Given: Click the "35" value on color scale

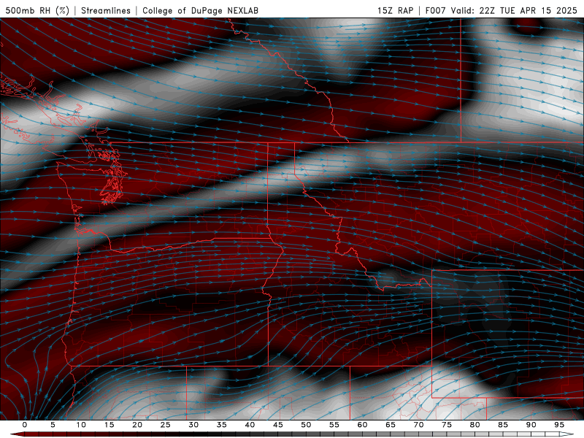Looking at the screenshot, I should [222, 425].
